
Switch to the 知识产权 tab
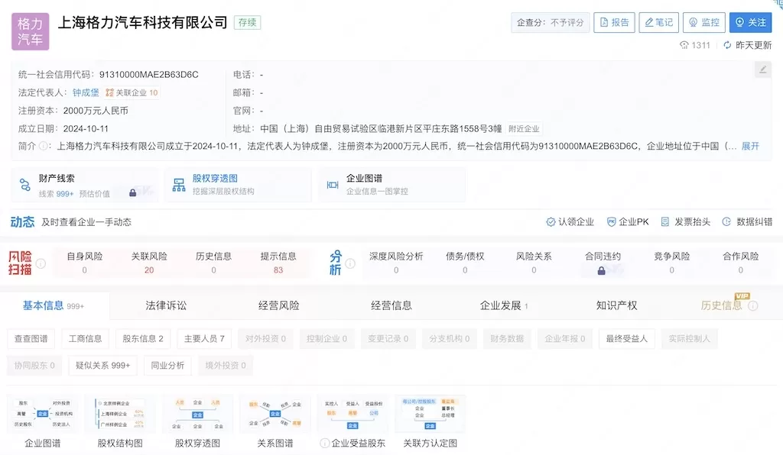pos(616,305)
